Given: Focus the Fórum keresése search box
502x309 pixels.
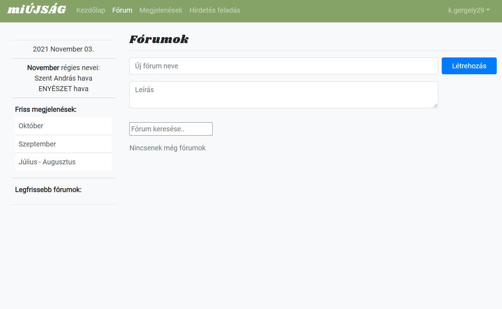Looking at the screenshot, I should click(171, 129).
